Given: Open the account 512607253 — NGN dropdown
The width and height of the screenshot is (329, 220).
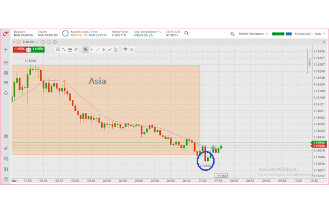Looking at the screenshot, I should pos(310,34).
